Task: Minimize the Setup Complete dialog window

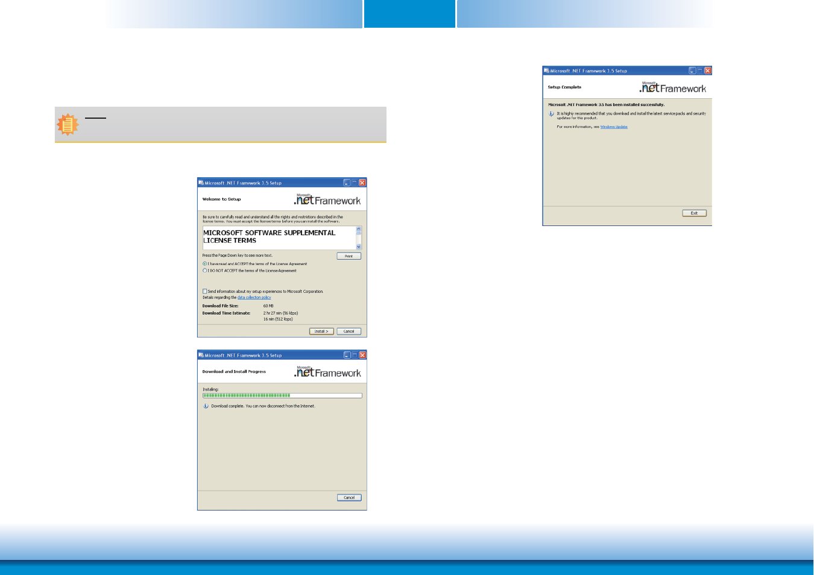Action: 692,71
